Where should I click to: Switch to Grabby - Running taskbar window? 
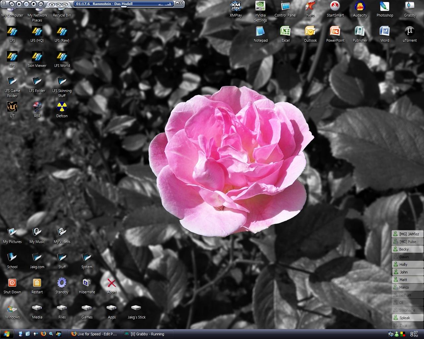[147, 334]
